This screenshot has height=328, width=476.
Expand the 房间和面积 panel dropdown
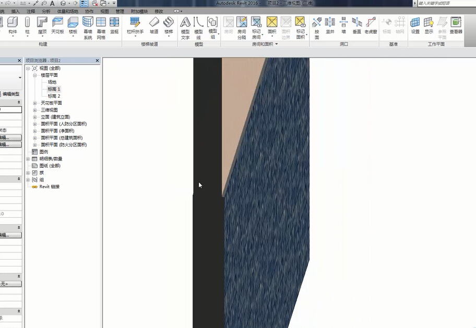(277, 44)
